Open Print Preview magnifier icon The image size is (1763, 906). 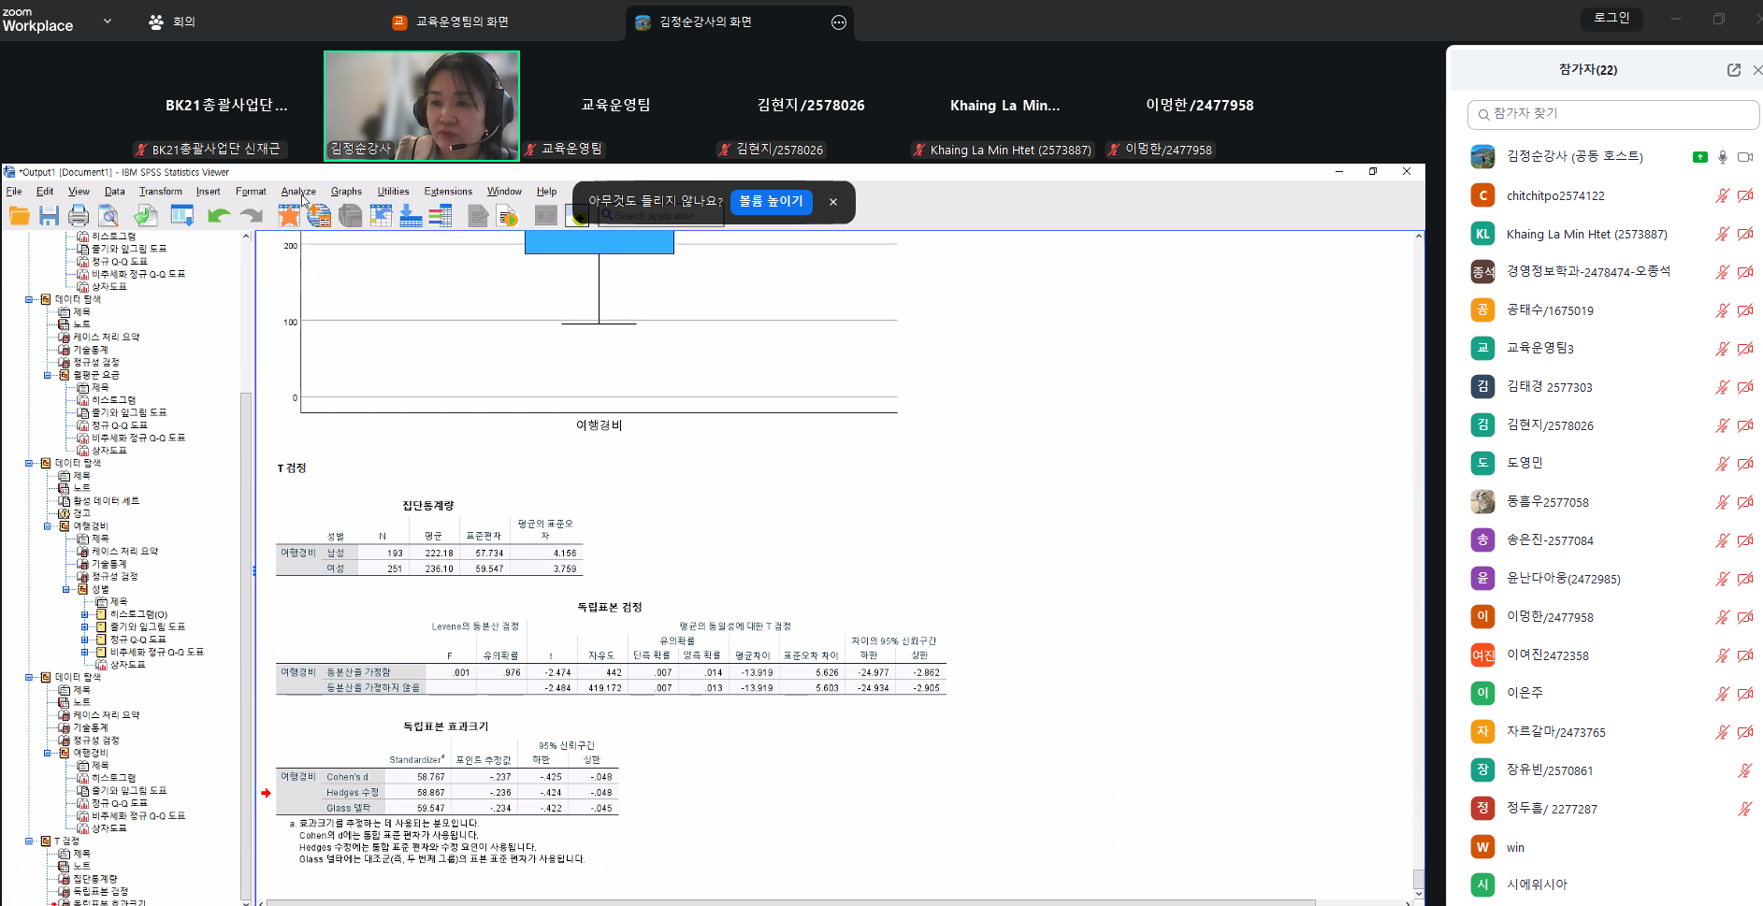pyautogui.click(x=108, y=216)
